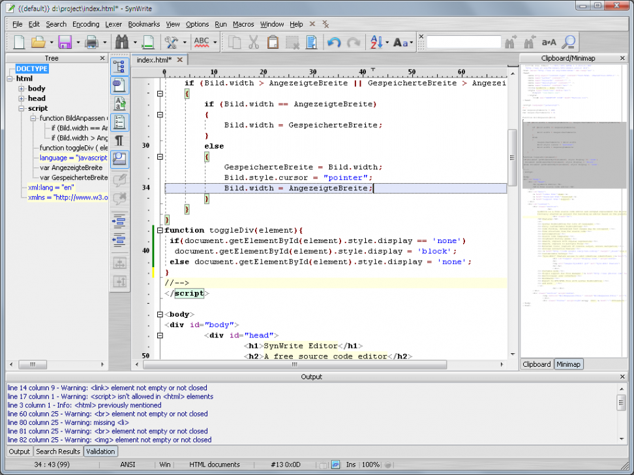The height and width of the screenshot is (475, 634).
Task: Select the Find binoculars icon
Action: tap(121, 41)
